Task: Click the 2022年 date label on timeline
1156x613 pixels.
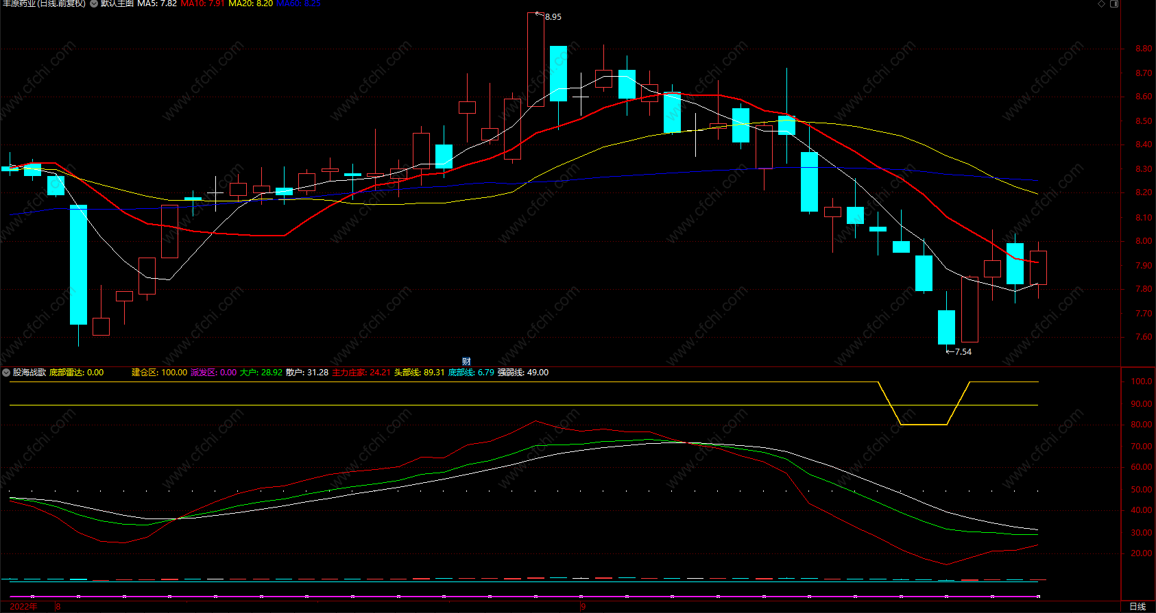Action: click(x=24, y=607)
